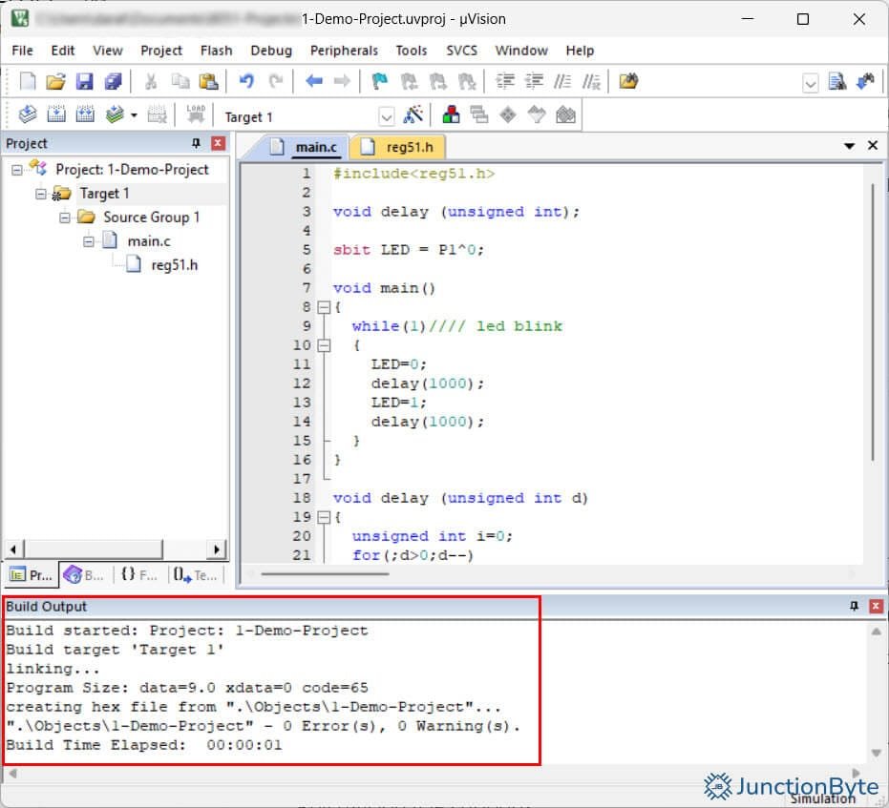Pin the Build Output panel open

pos(854,607)
